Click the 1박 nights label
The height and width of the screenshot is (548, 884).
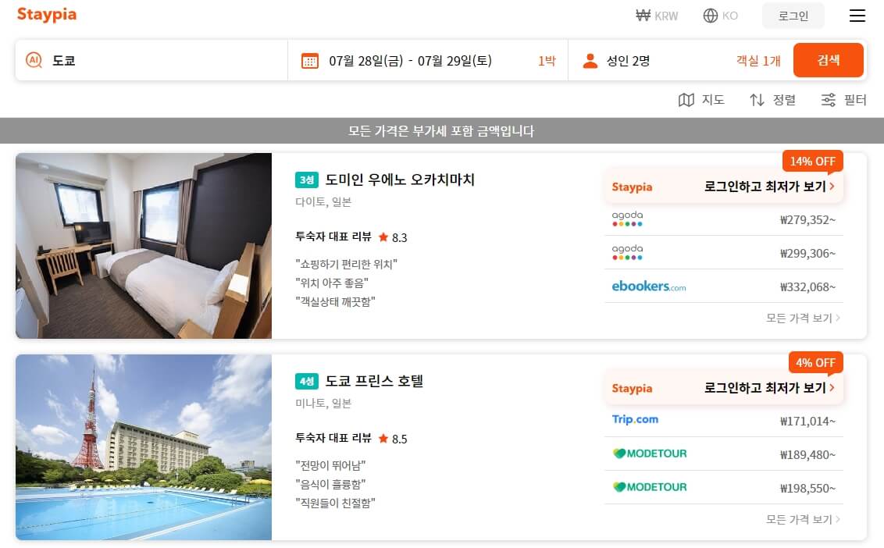pos(547,60)
